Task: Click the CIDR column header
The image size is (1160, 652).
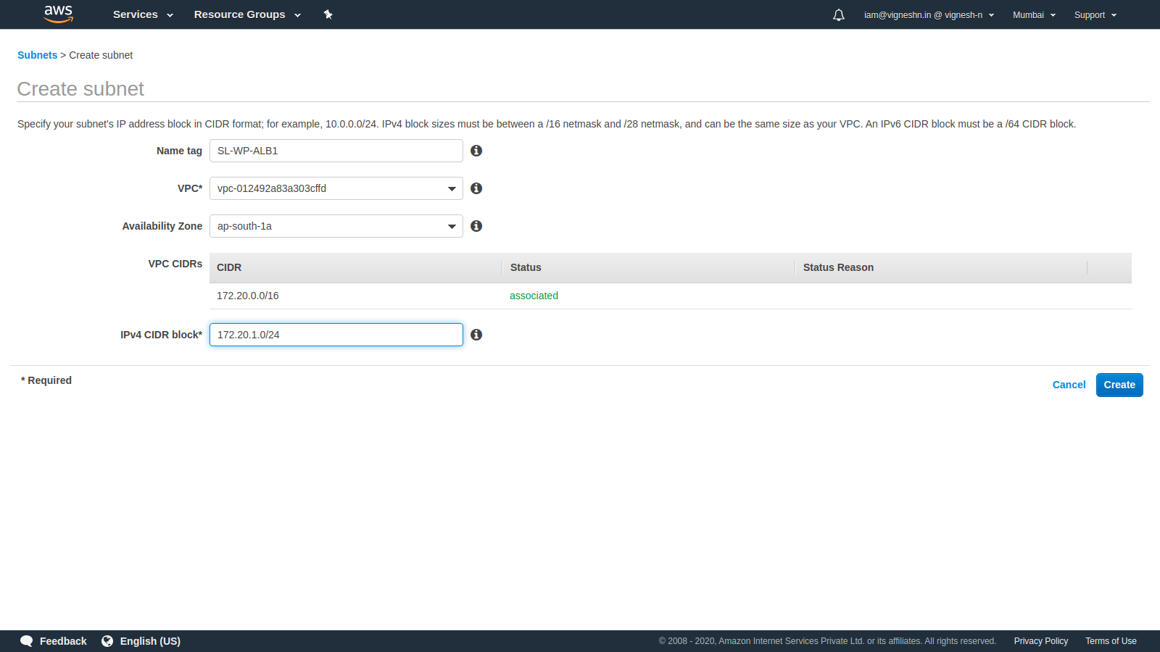Action: (355, 267)
